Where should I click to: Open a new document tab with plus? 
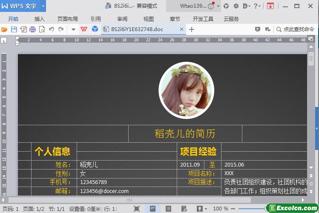[192, 29]
